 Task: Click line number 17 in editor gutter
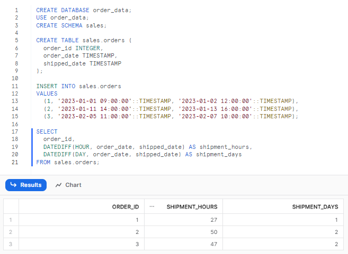[x=14, y=131]
